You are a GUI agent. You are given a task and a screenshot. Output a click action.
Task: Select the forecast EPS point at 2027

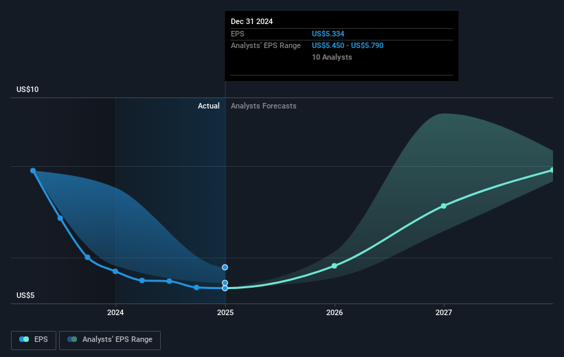point(444,206)
